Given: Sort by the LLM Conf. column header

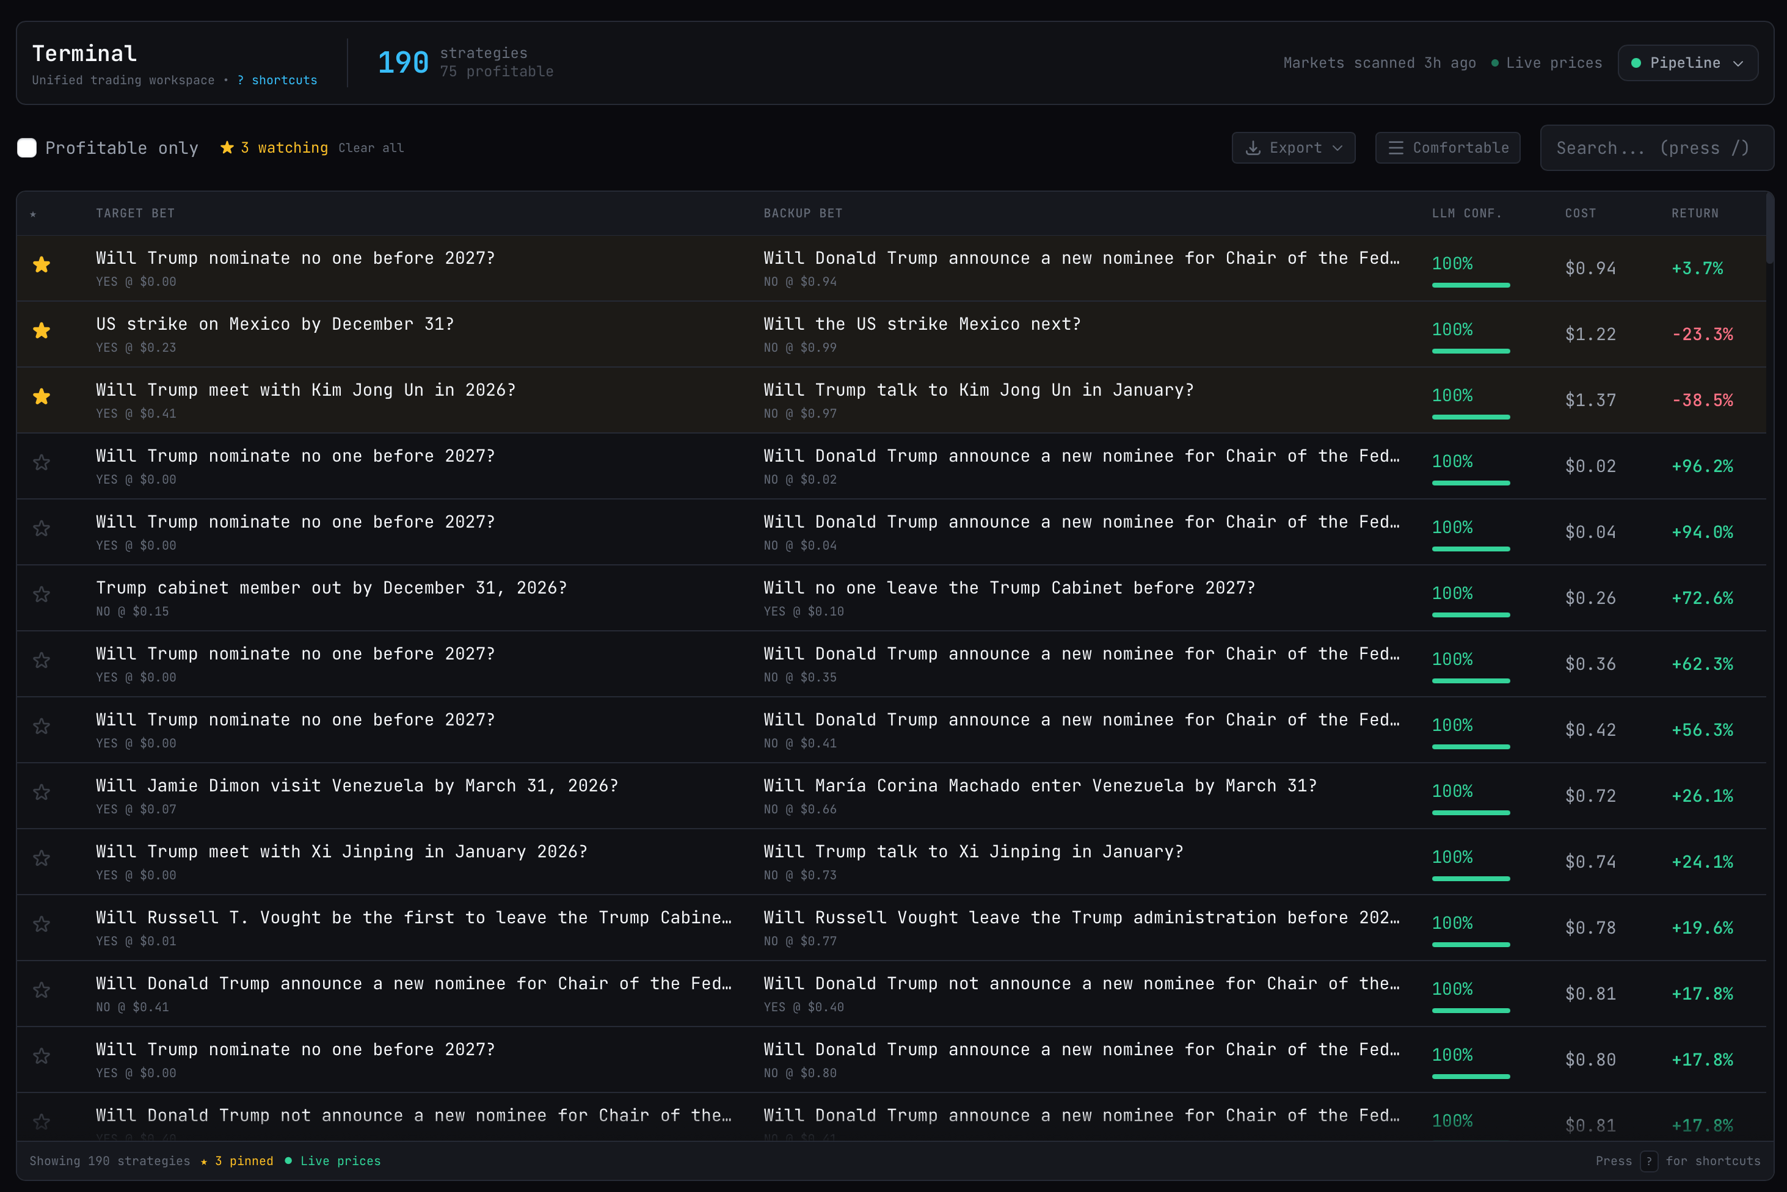Looking at the screenshot, I should coord(1466,214).
